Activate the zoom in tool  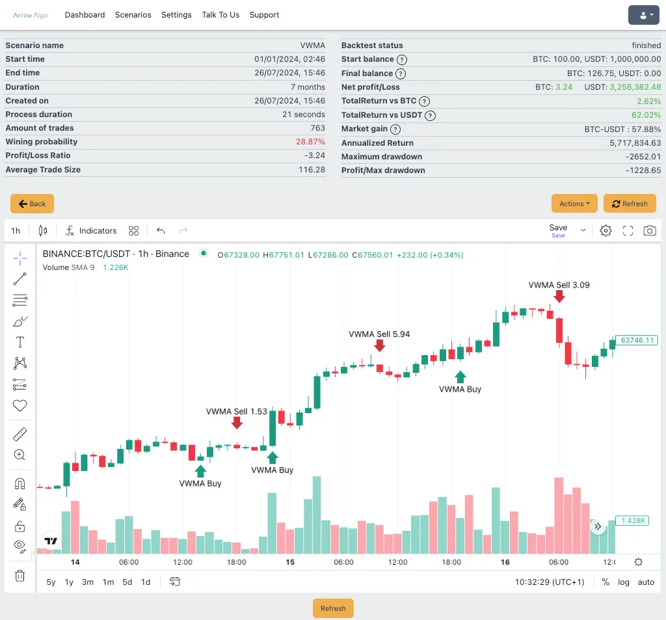tap(20, 455)
